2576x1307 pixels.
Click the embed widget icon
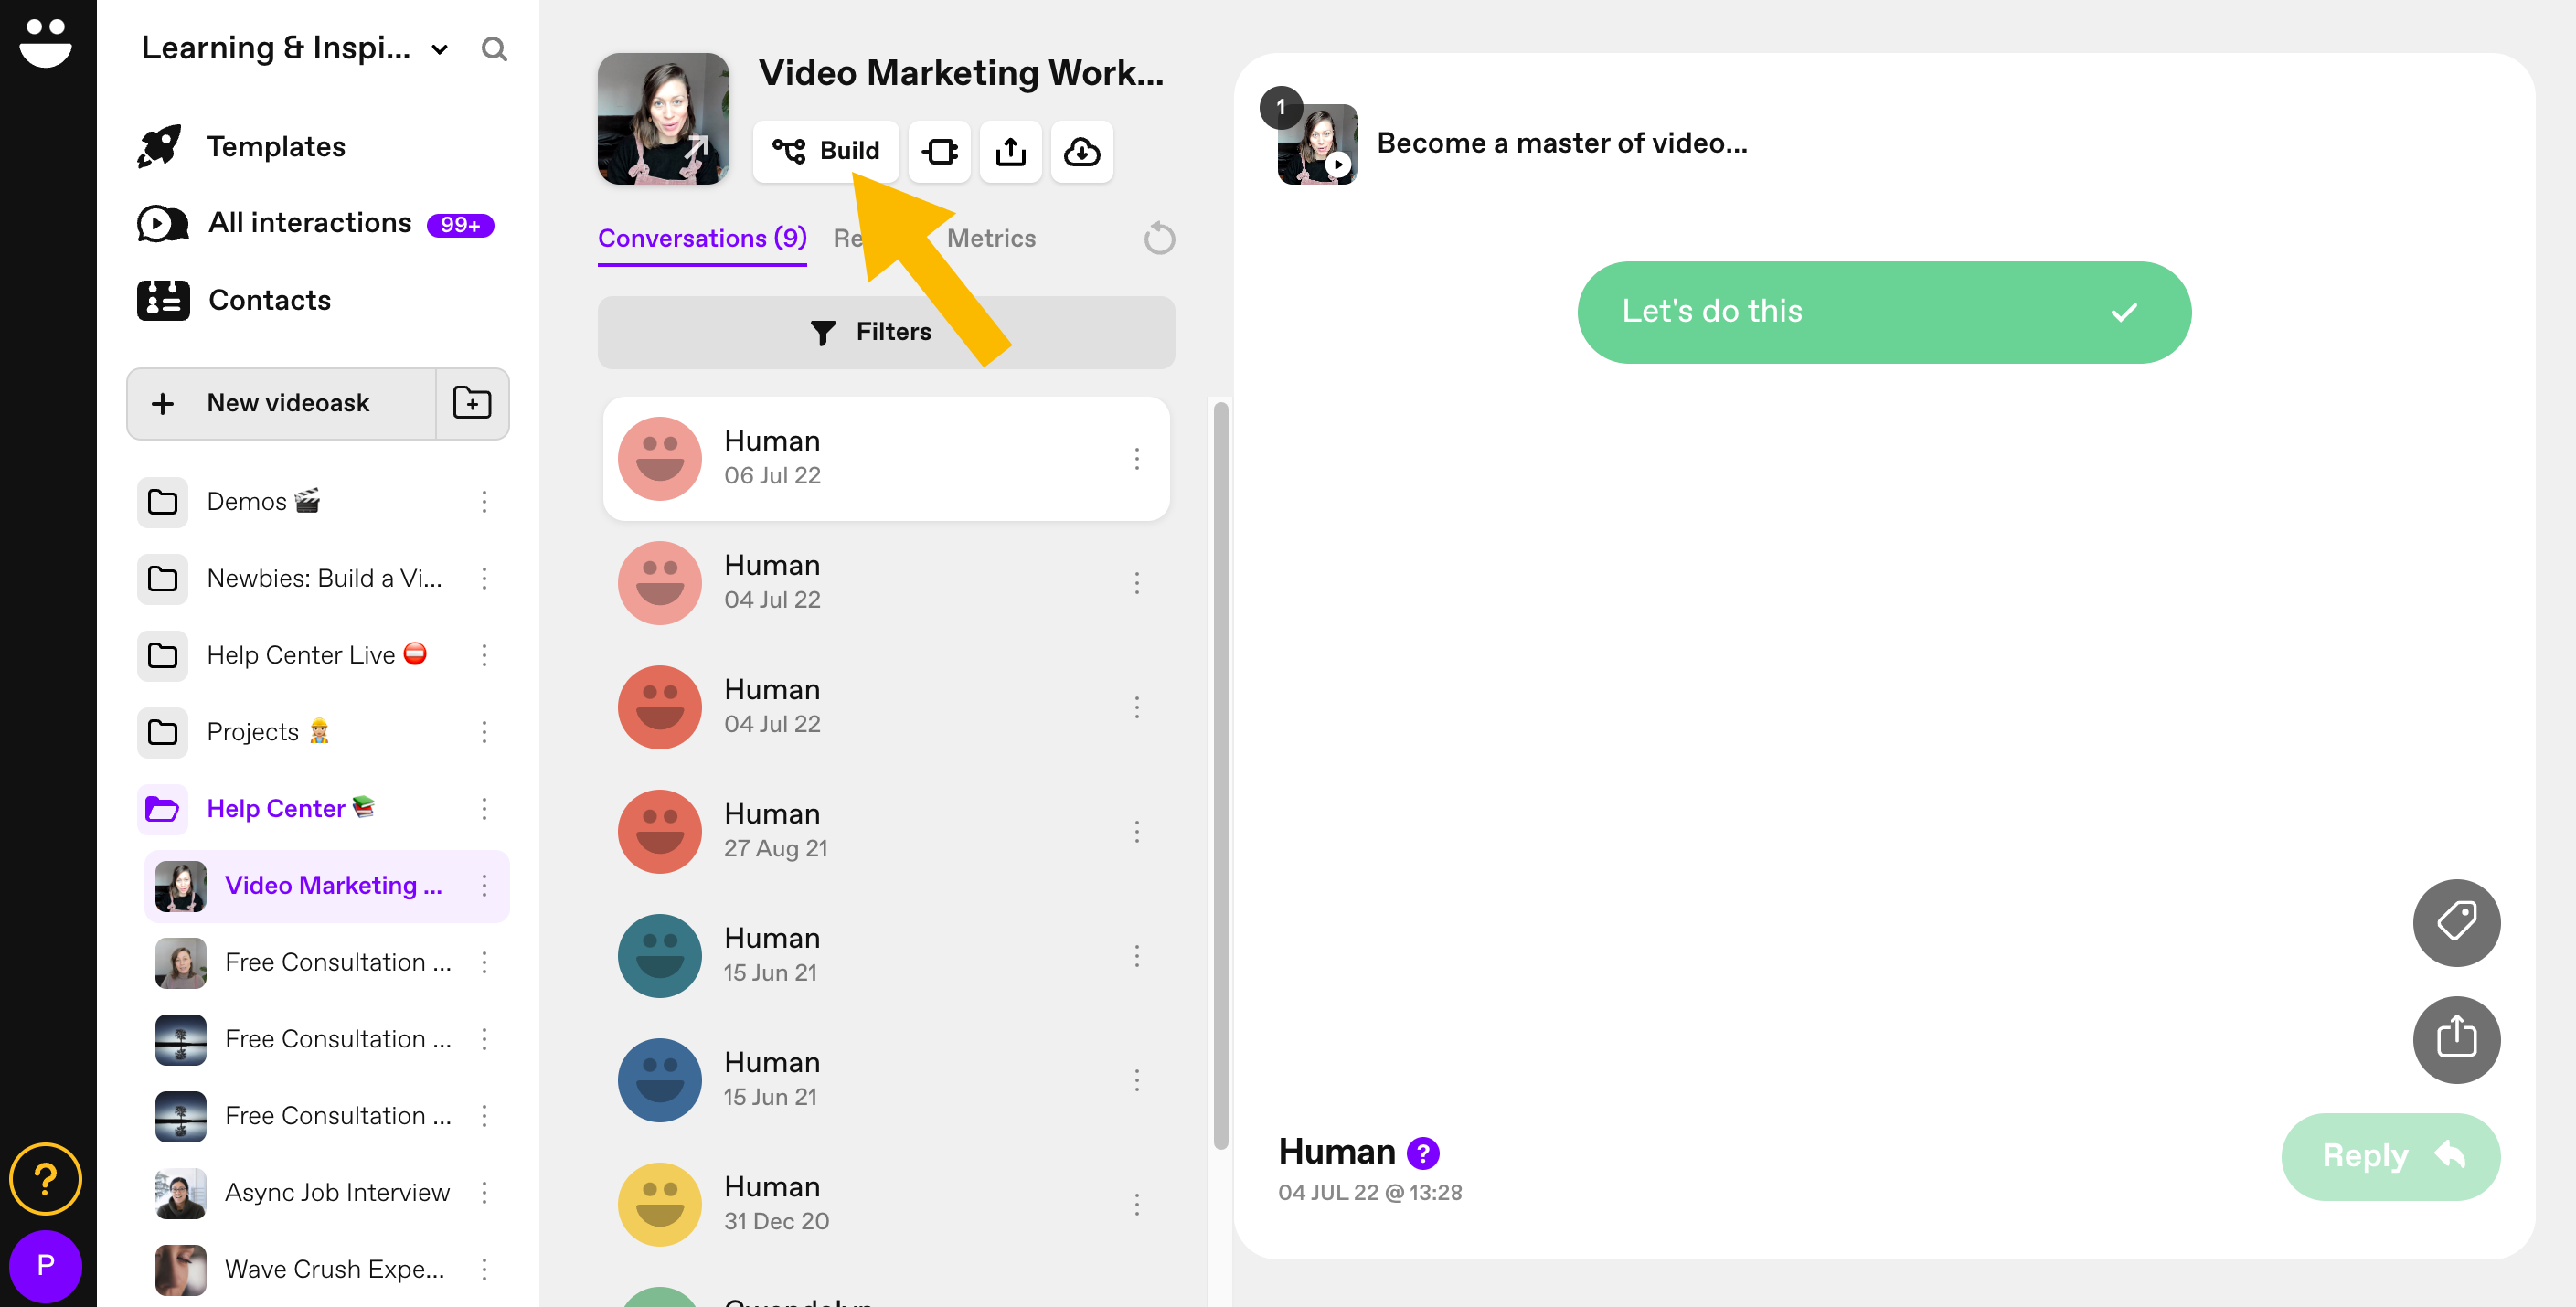click(939, 151)
